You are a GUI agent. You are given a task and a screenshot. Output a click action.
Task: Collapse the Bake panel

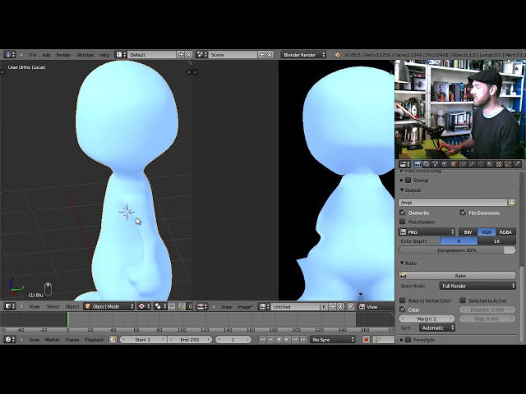pyautogui.click(x=402, y=263)
